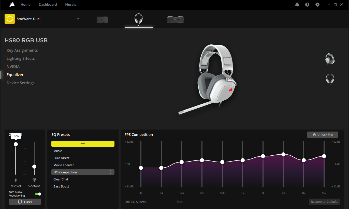
Task: Open Lighting Effects section
Action: [21, 58]
